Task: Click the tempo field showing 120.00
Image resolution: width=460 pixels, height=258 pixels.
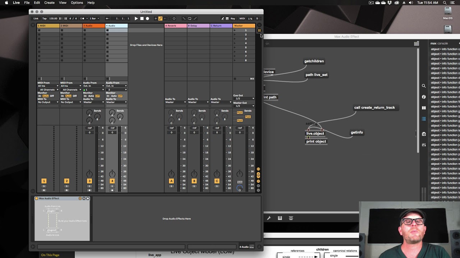Action: [53, 18]
